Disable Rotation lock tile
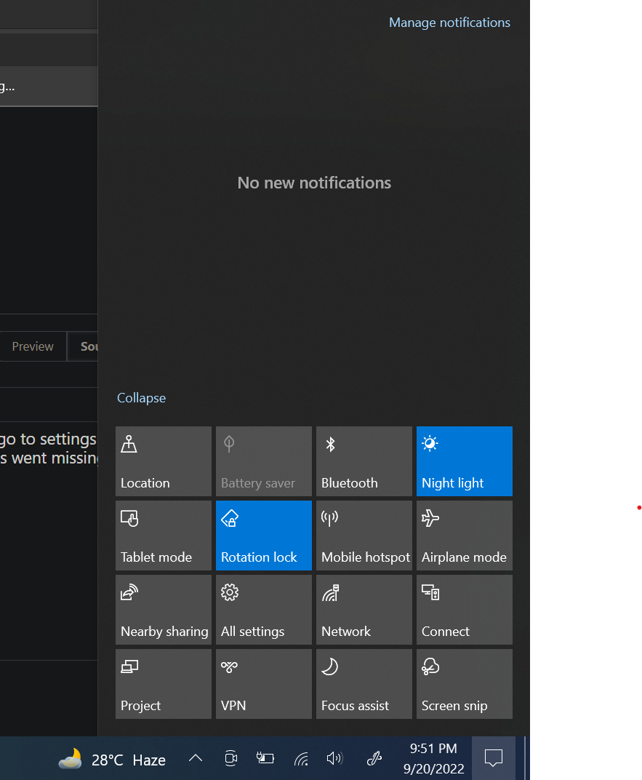 (x=263, y=536)
